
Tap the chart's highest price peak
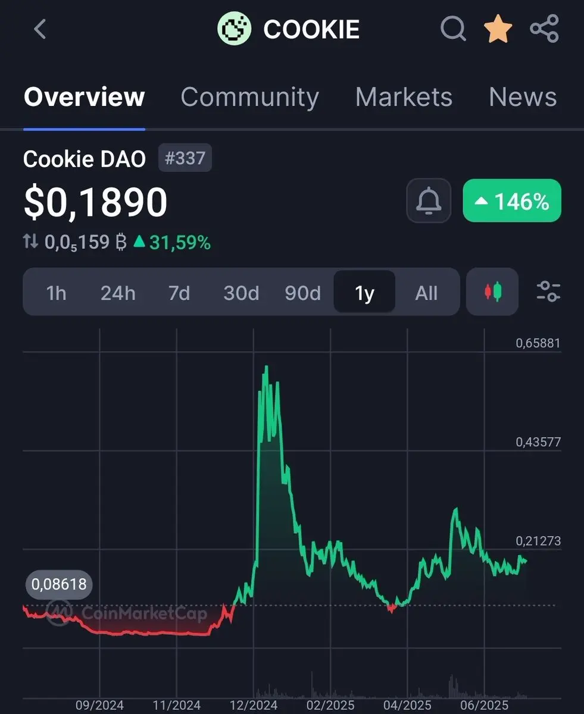[x=265, y=367]
